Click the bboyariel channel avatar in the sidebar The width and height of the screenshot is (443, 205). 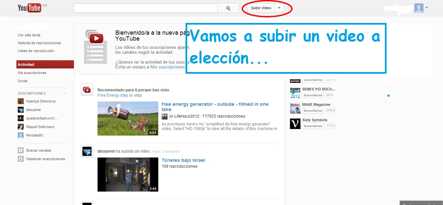tap(21, 110)
